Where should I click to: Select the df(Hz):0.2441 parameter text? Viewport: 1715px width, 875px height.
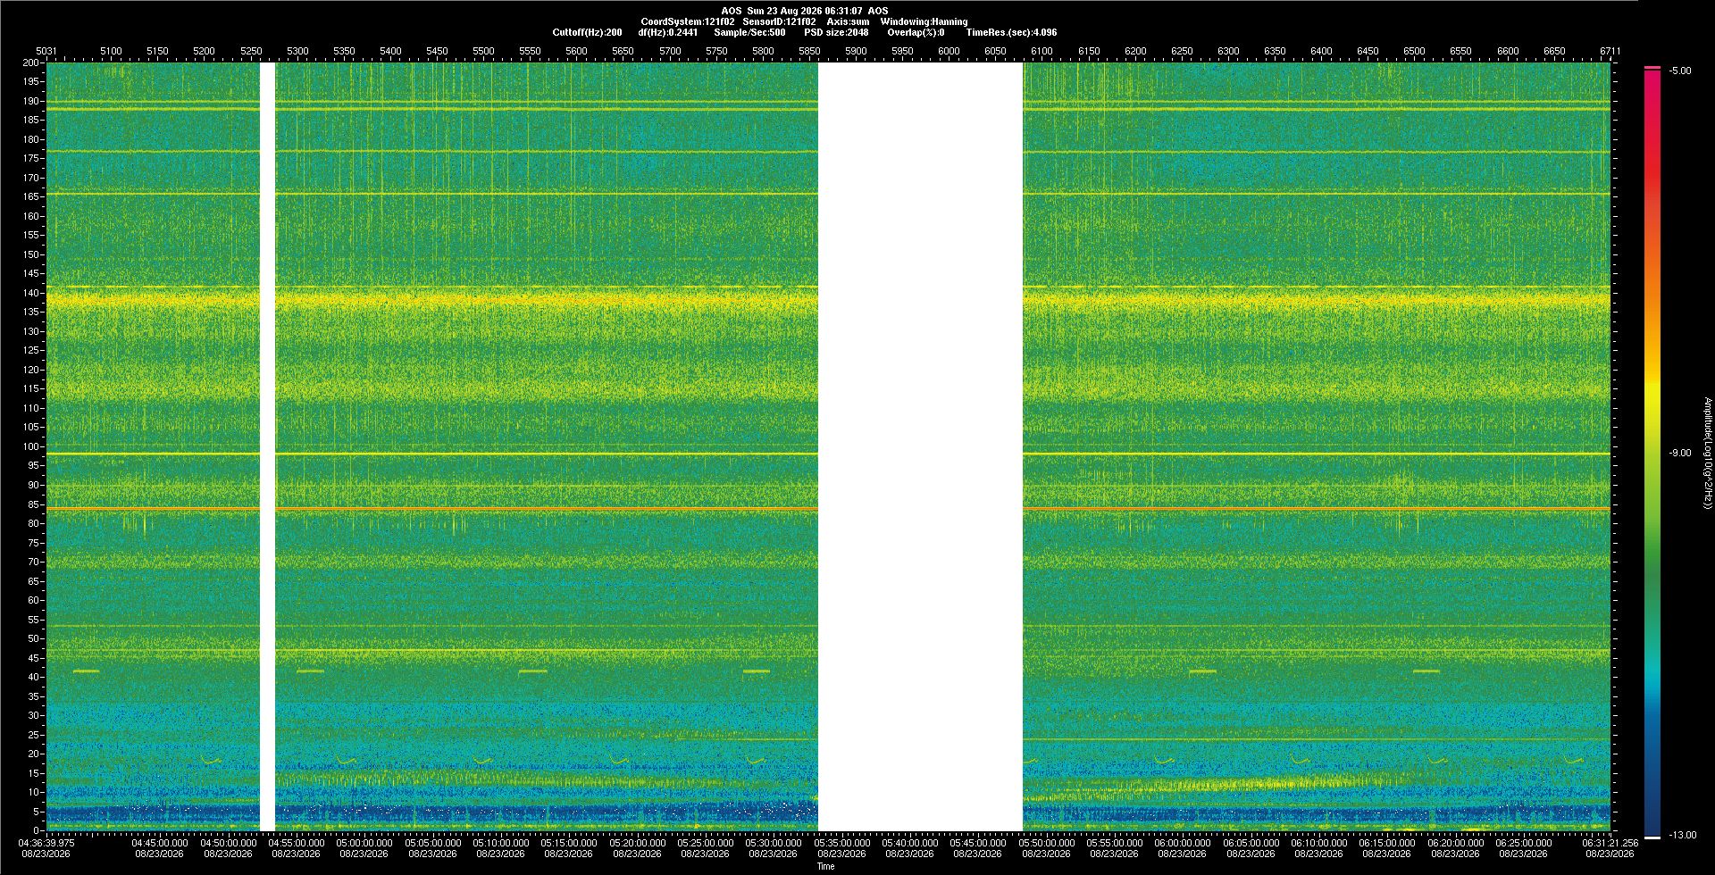(x=668, y=32)
